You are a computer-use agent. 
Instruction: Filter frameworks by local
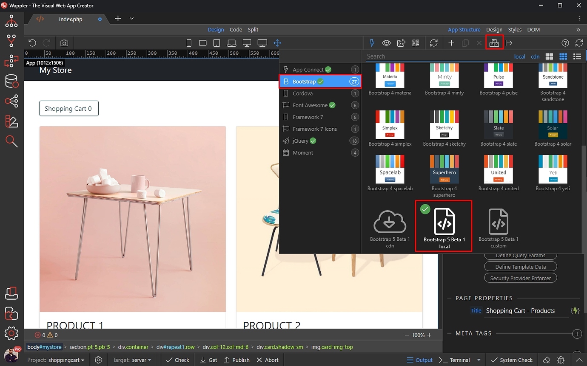coord(519,56)
